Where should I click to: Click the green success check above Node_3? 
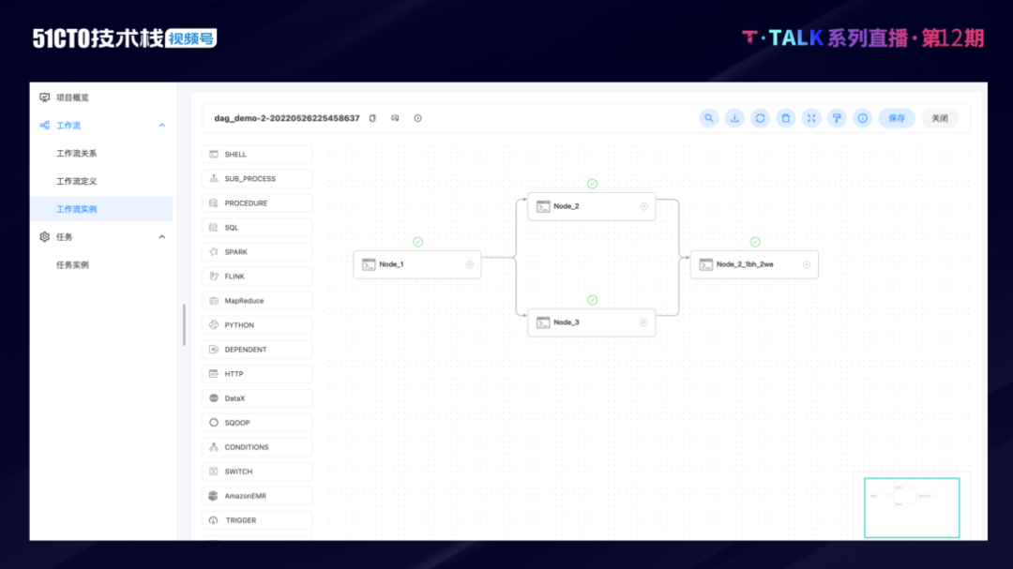point(593,300)
